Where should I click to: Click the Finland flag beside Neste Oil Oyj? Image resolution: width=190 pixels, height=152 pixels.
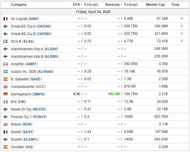(5, 109)
